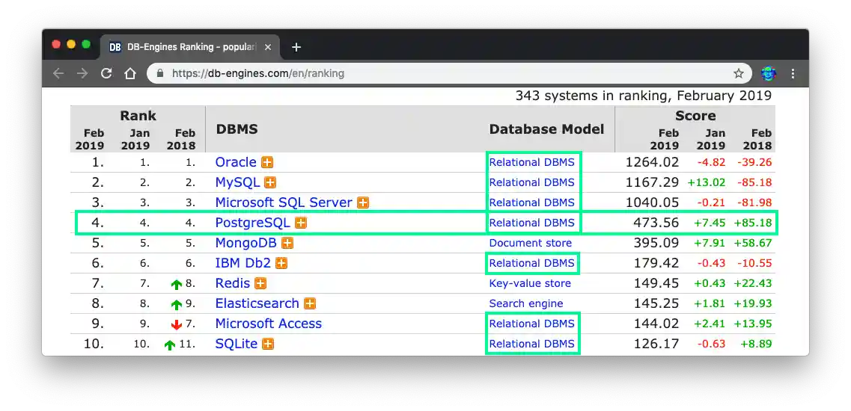Open the Oracle link
Viewport: 851px width, 411px height.
[x=236, y=162]
